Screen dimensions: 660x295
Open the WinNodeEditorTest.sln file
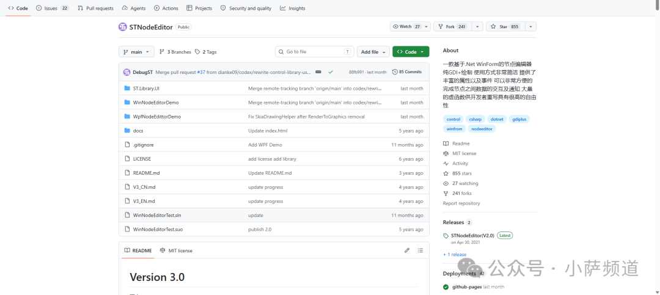[157, 215]
